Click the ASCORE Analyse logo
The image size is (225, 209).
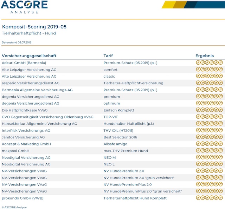[24, 7]
